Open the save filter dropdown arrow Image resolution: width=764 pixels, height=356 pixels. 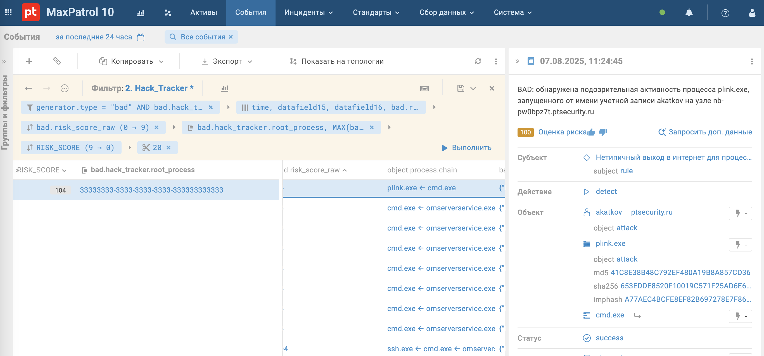(473, 88)
